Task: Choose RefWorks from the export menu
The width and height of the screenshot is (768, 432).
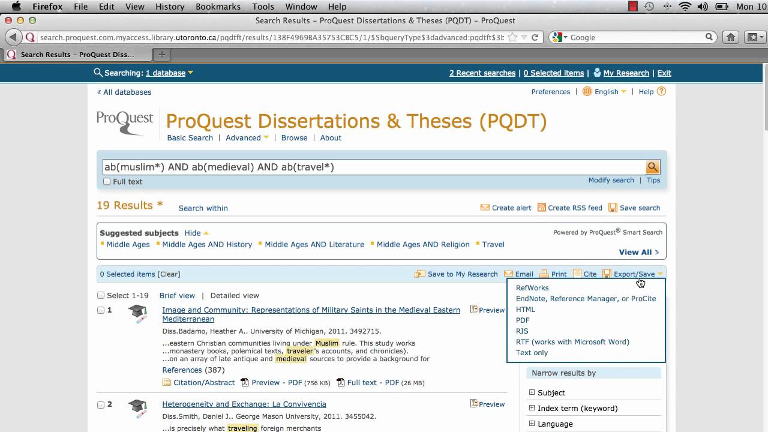Action: click(532, 287)
